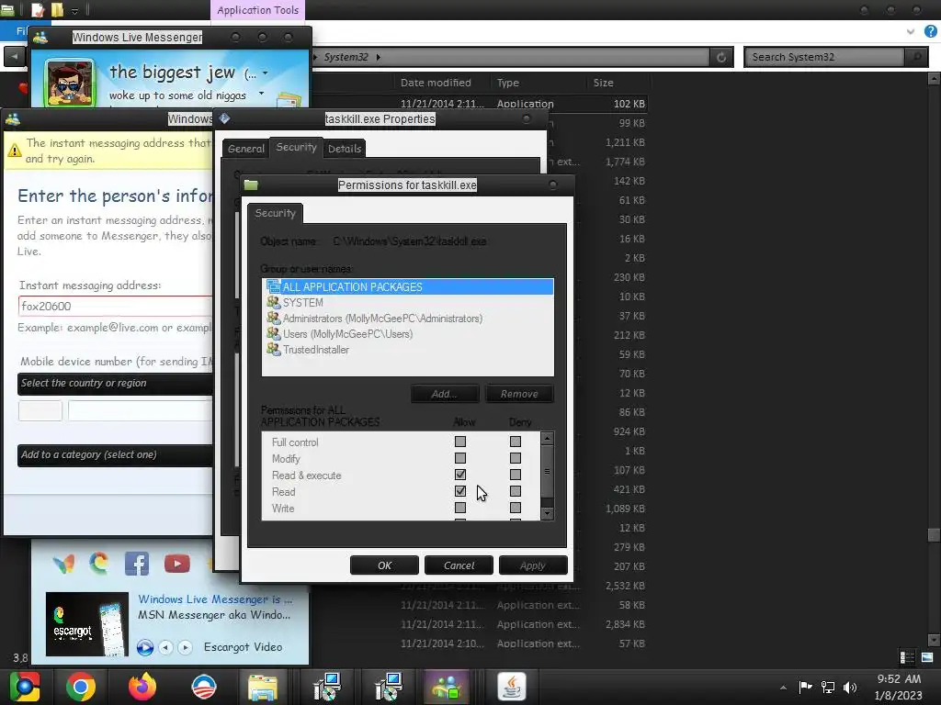The image size is (941, 705).
Task: Click Cancel in Permissions dialog
Action: pos(459,565)
